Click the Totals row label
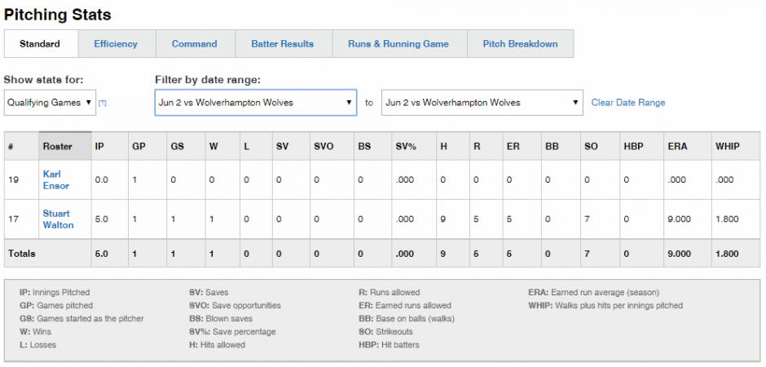 (x=21, y=254)
